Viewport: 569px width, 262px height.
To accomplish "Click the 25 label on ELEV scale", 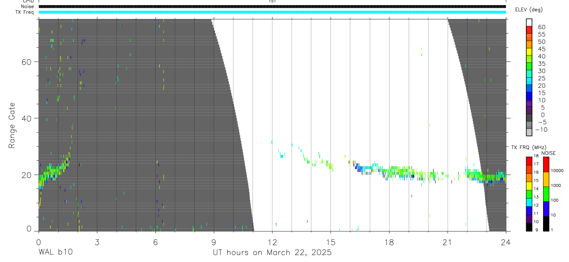I will [541, 79].
